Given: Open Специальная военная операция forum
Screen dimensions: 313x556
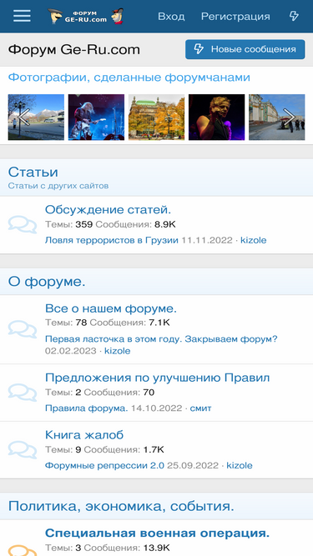Looking at the screenshot, I should click(157, 533).
